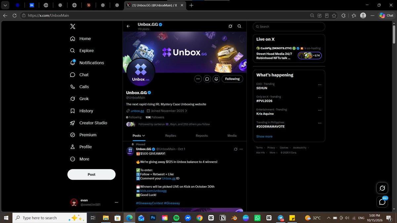Open the Kris Aquino trending topic

[265, 114]
